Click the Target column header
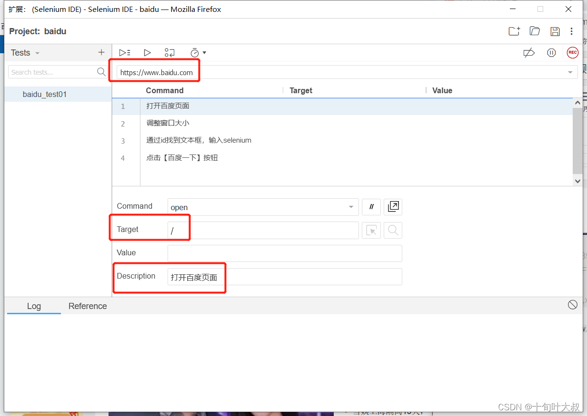 [x=301, y=90]
